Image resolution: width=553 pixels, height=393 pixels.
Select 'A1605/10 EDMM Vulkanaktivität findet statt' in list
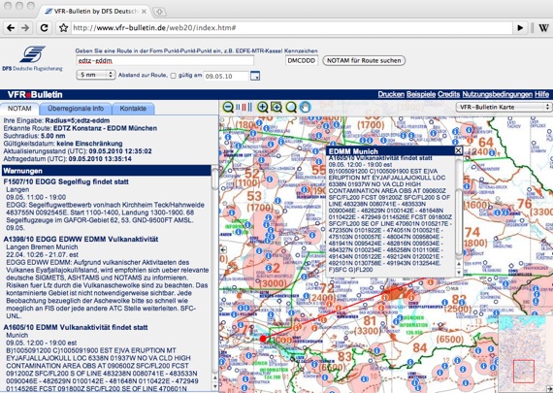[76, 327]
